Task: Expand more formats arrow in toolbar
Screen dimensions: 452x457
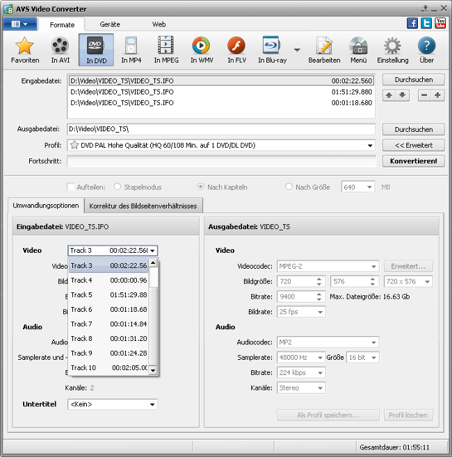Action: (x=297, y=50)
